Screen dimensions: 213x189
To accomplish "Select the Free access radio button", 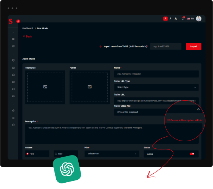I will pos(56,154).
